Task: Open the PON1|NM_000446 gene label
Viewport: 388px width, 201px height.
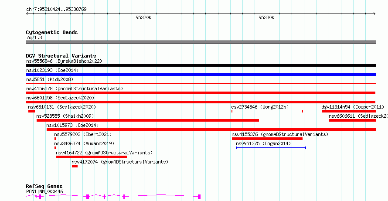Action: click(x=44, y=191)
